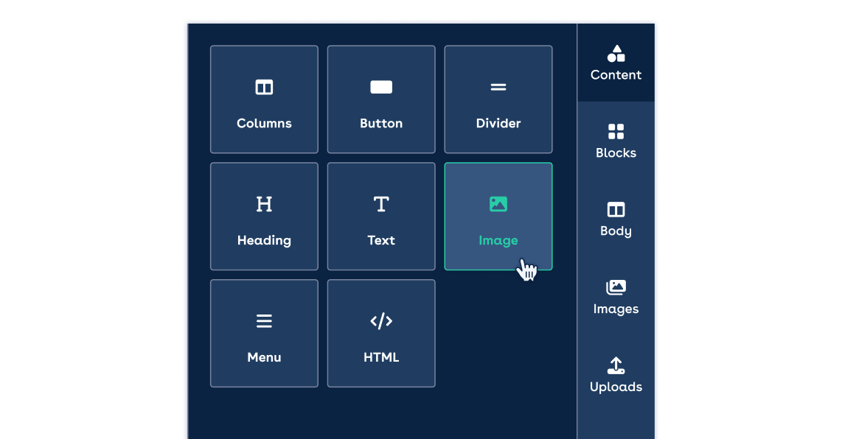Image resolution: width=842 pixels, height=439 pixels.
Task: Click the Blocks four-squares icon
Action: pos(616,132)
